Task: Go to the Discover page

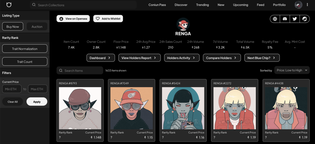Action: pyautogui.click(x=181, y=5)
